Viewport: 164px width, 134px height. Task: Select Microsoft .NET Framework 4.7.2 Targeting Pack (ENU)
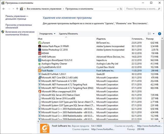pos(99,88)
